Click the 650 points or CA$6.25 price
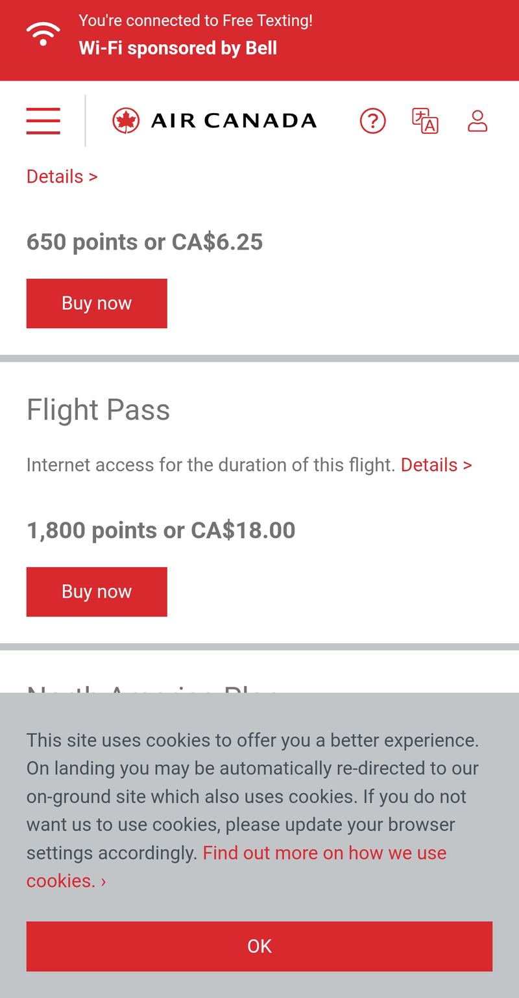The image size is (519, 998). coord(145,242)
